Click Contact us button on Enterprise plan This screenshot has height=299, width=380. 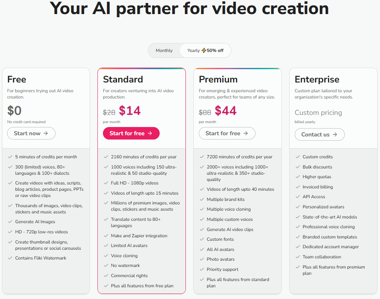click(x=319, y=134)
